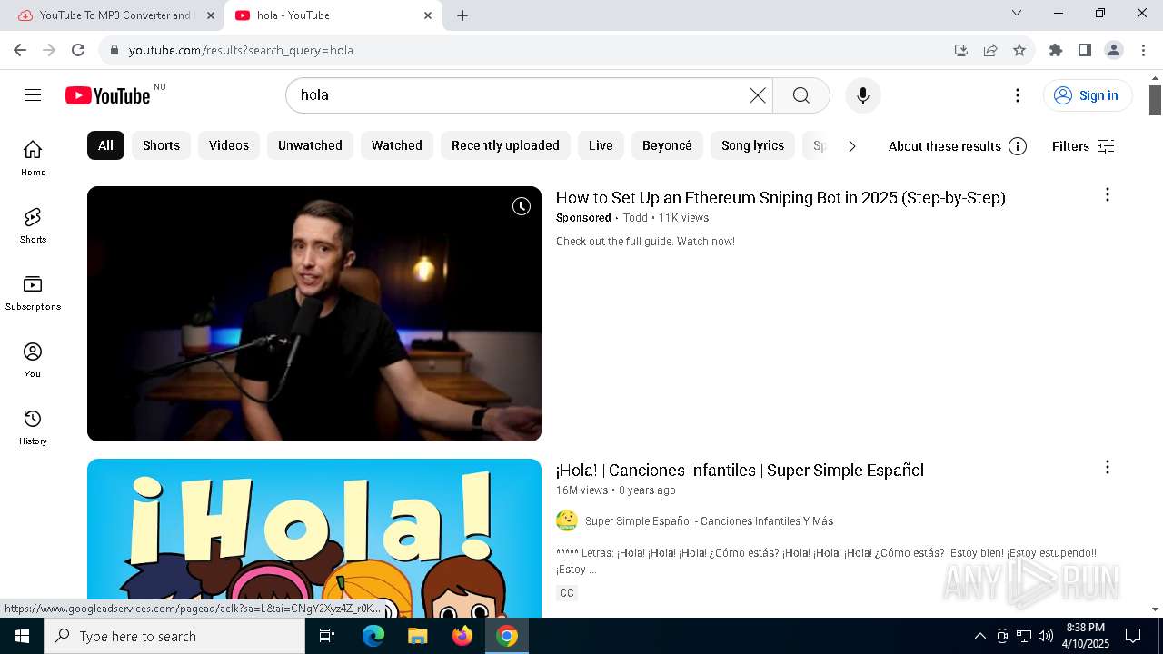Open Super Simple Español channel name link

click(x=709, y=521)
